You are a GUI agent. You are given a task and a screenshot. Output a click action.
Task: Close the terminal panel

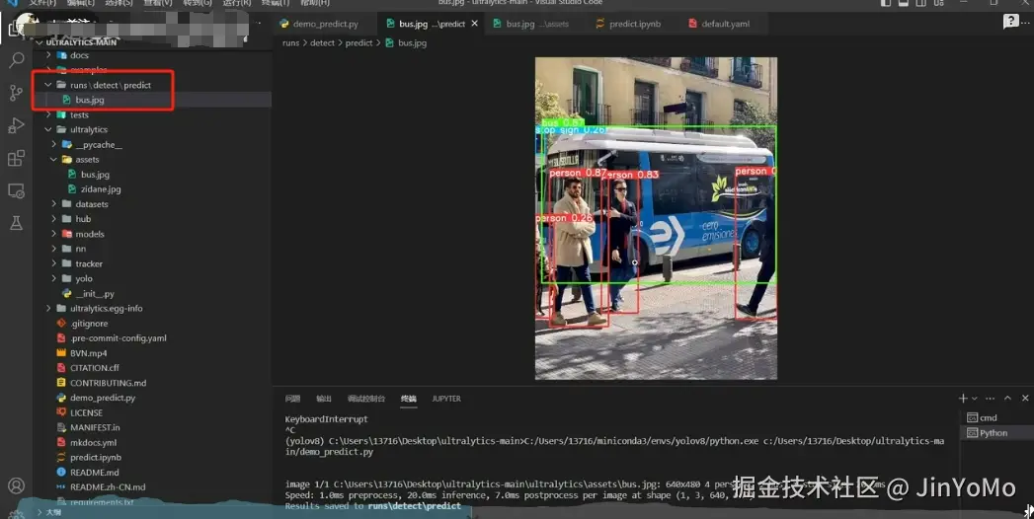(x=1025, y=398)
